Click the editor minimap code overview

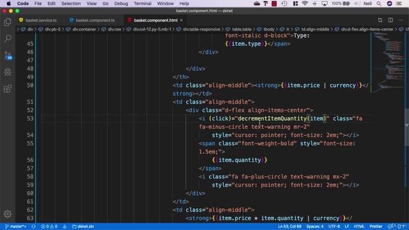(388, 63)
